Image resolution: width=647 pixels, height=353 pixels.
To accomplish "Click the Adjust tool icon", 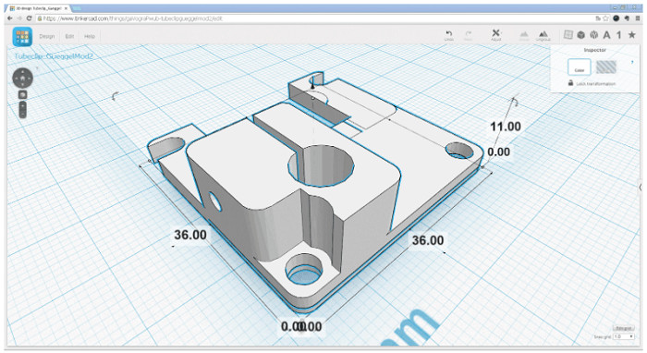I will [496, 33].
